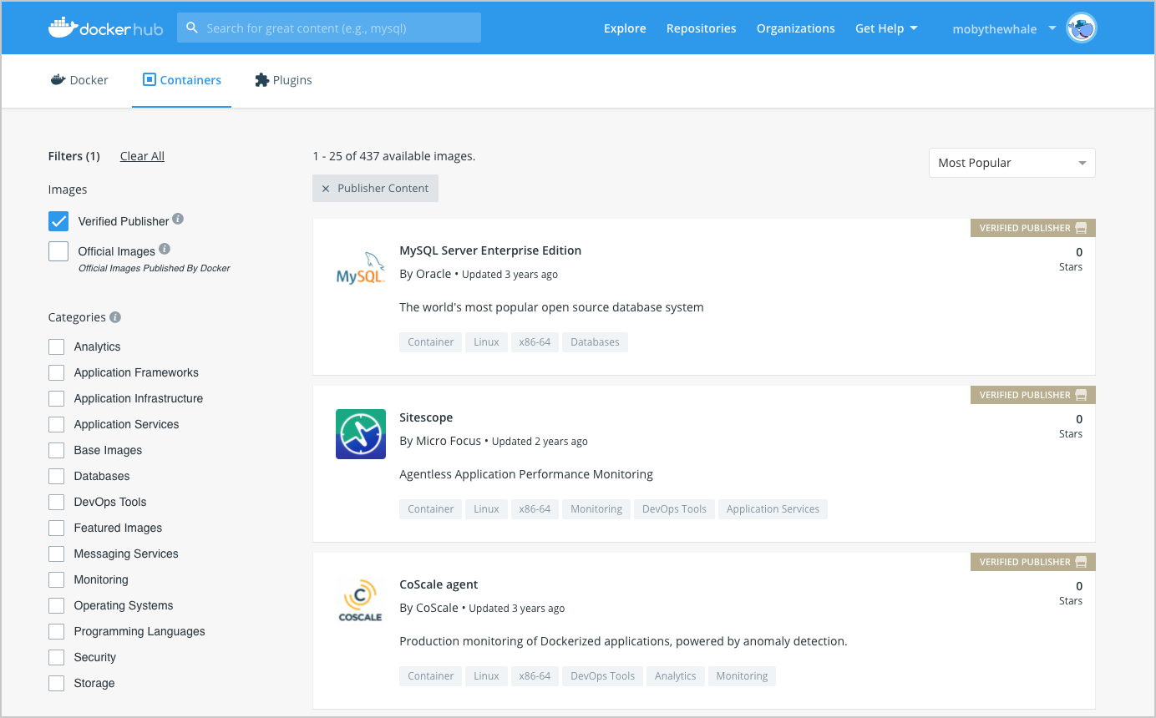This screenshot has width=1156, height=718.
Task: Click the CoScale agent Verified Publisher badge icon
Action: (1081, 562)
